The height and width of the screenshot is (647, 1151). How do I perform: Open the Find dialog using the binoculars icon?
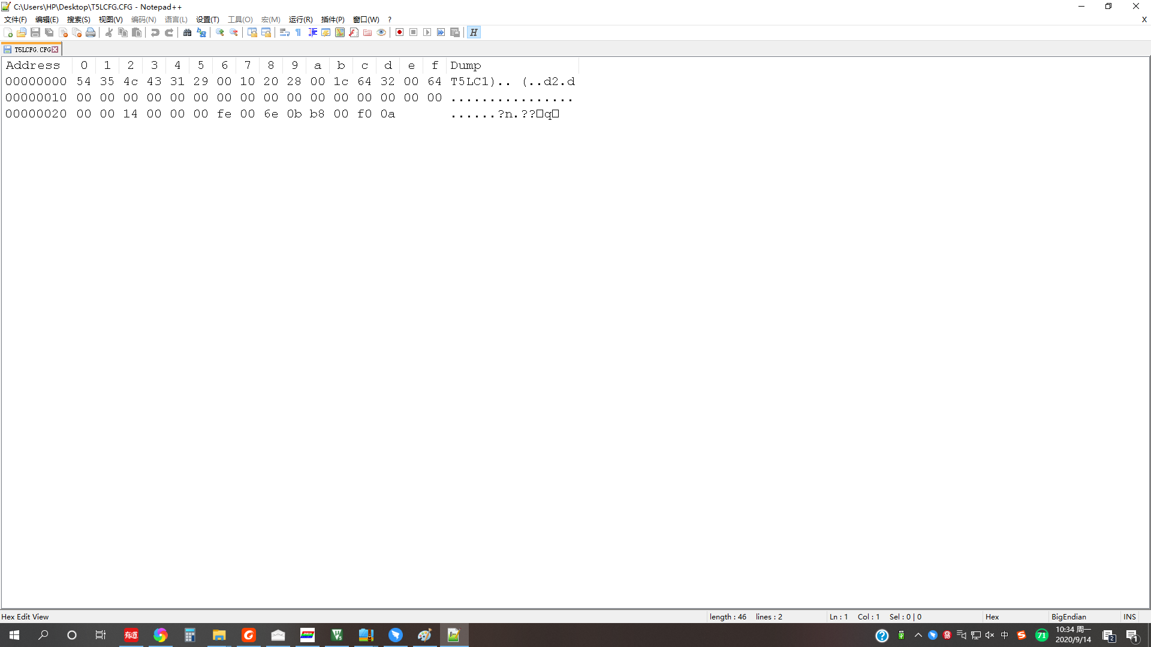[187, 32]
